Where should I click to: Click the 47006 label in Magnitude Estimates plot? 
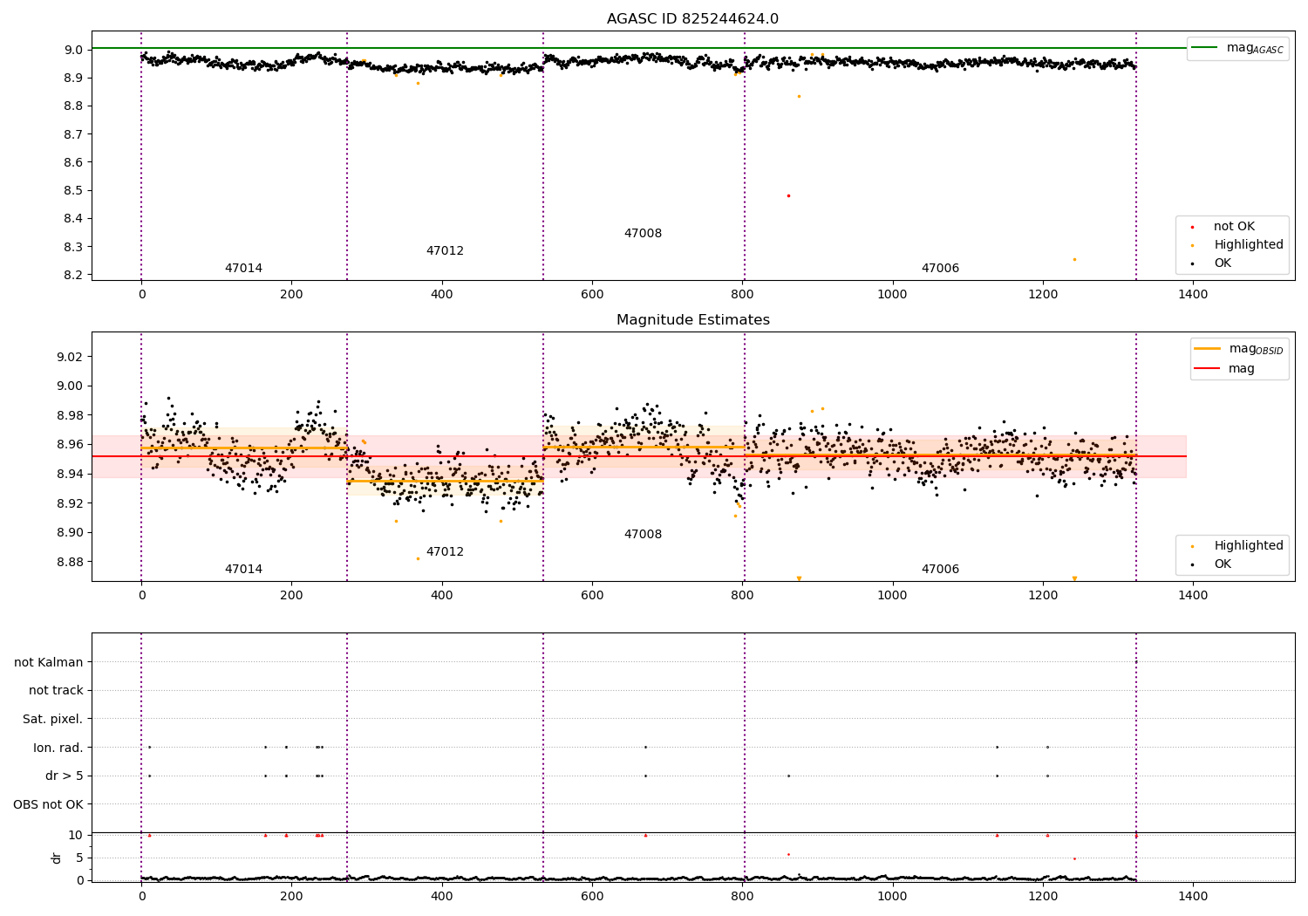coord(940,570)
